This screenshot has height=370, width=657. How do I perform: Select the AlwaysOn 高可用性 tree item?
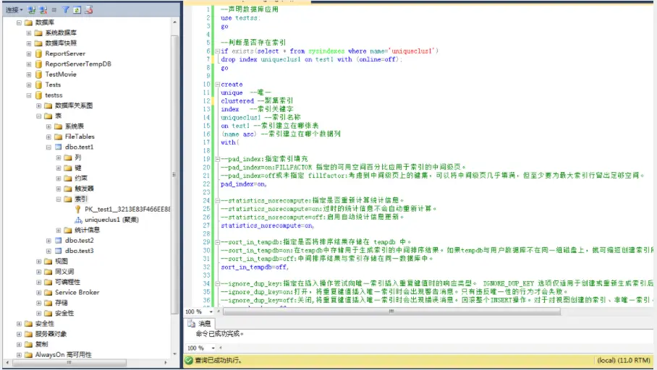(63, 355)
